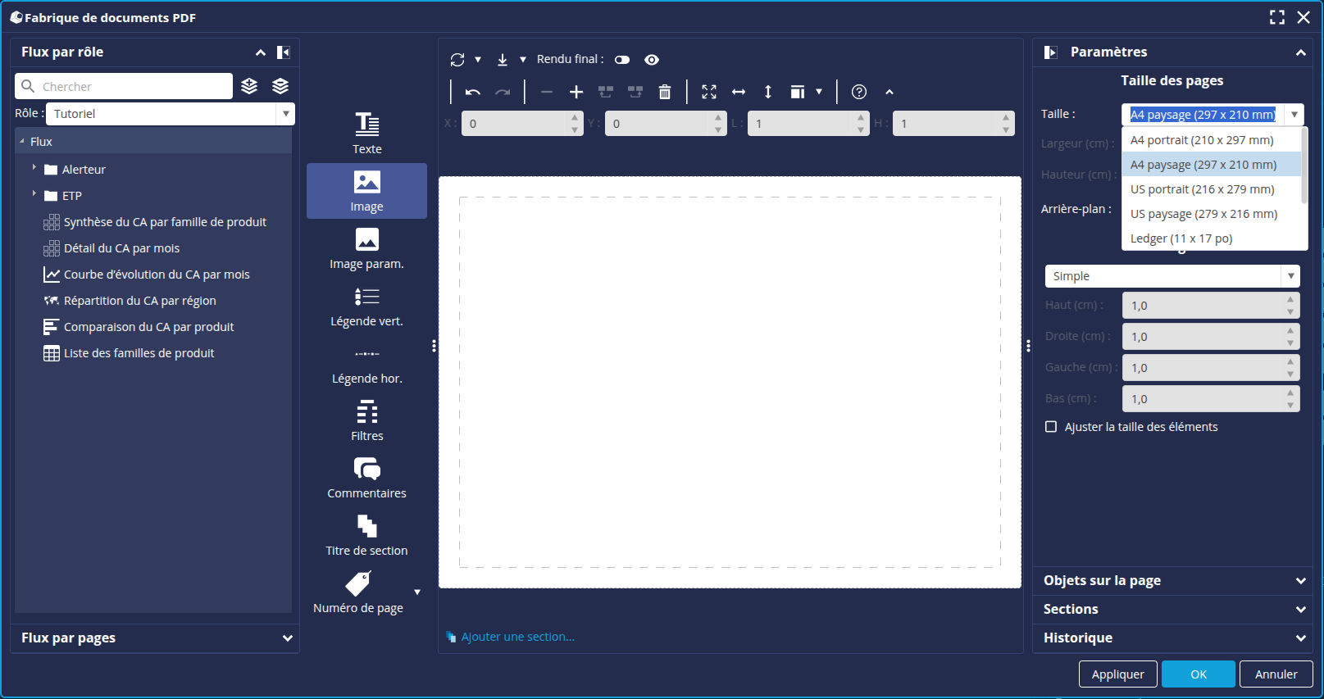This screenshot has height=699, width=1324.
Task: Expand the Alerteur folder in the tree
Action: point(34,168)
